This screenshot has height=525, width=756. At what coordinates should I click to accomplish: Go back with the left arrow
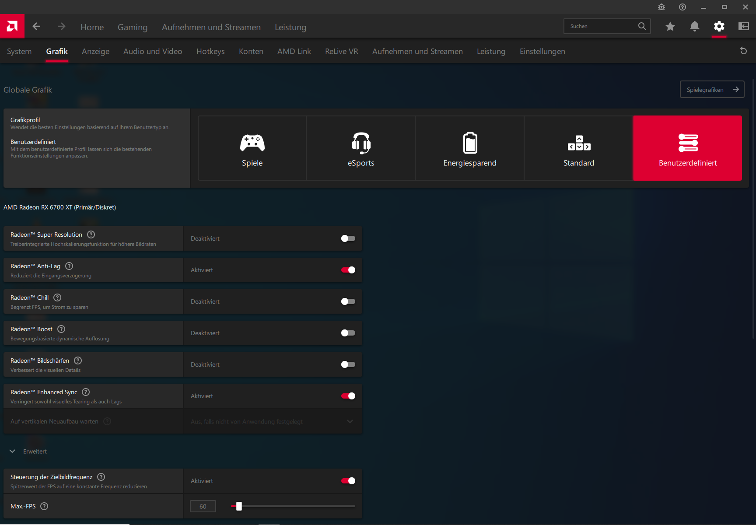(36, 26)
